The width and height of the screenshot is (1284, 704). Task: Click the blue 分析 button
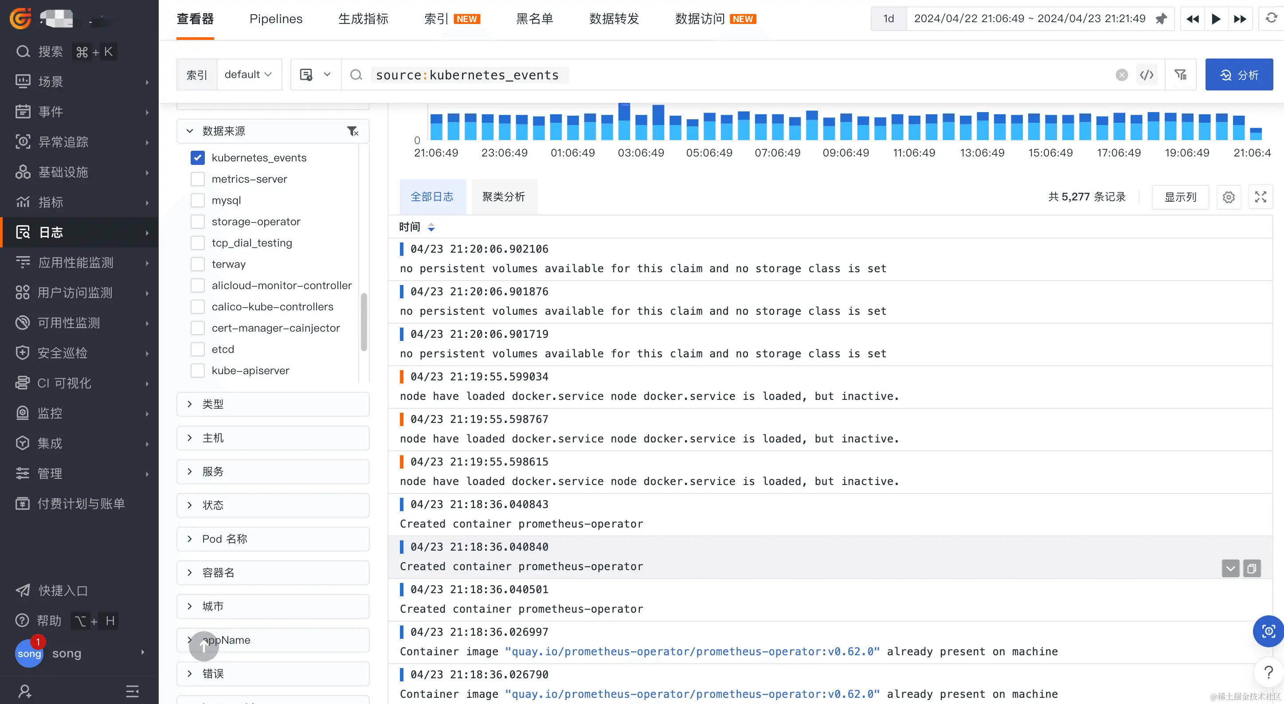(1239, 75)
